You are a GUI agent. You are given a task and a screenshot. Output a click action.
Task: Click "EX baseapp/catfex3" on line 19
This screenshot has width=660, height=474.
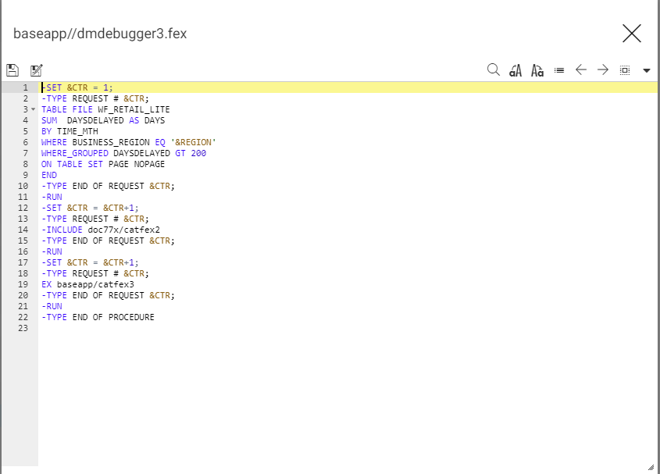coord(87,284)
